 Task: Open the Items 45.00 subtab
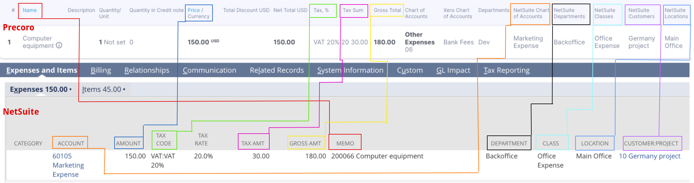(104, 89)
